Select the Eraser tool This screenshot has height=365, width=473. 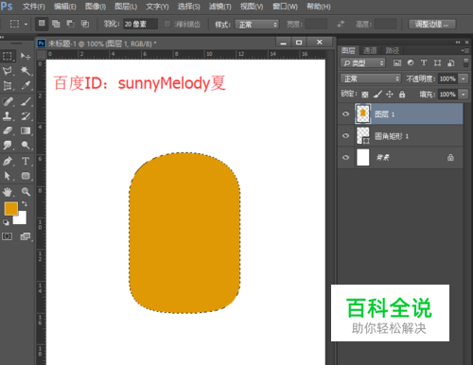(8, 130)
